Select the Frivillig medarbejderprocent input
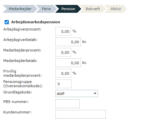This screenshot has height=119, width=159. tap(63, 73)
